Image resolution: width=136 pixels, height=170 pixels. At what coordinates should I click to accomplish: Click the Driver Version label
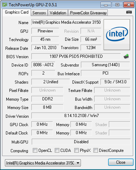click(x=17, y=116)
